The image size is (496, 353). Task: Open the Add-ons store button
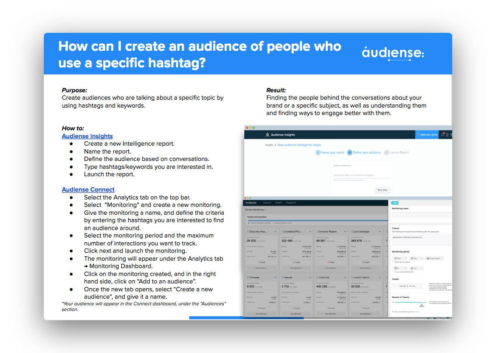pyautogui.click(x=427, y=135)
